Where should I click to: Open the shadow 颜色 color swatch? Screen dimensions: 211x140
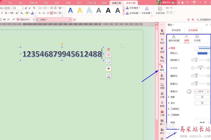[x=203, y=53]
